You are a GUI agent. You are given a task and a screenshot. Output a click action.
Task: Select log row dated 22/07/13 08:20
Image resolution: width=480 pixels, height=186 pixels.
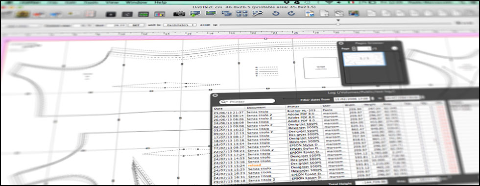click(x=229, y=148)
